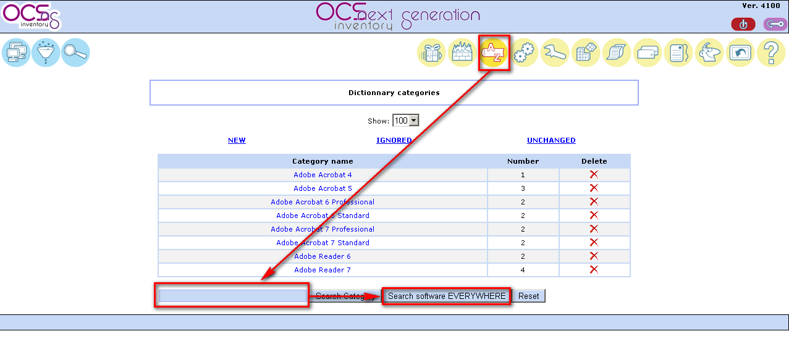Open the paper scroll icon
The height and width of the screenshot is (344, 789).
(617, 53)
